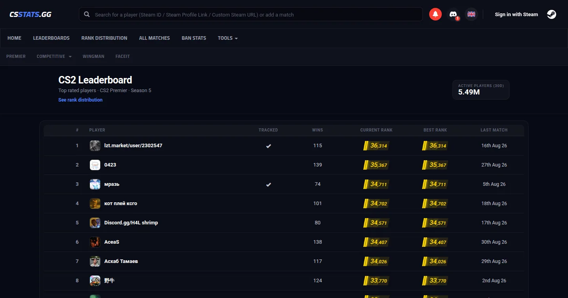Click the Active Players 5.49M card
Screen dimensions: 568x298
point(481,90)
